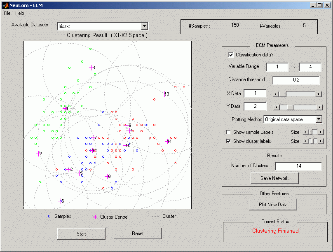Screen dimensions: 333x252
Task: Open the Plotting Method dropdown arrow
Action: click(x=319, y=119)
